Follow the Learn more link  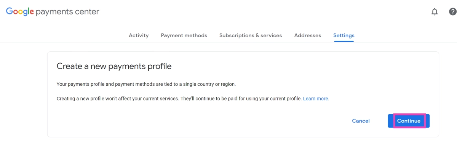pos(316,99)
